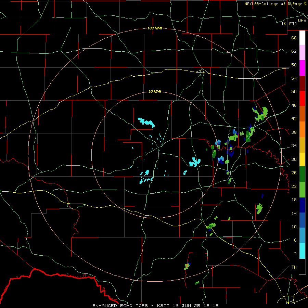308x308 pixels.
Task: Click the magenta legend swatch
Action: pos(302,68)
